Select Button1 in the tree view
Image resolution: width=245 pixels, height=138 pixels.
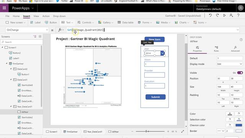23,74
